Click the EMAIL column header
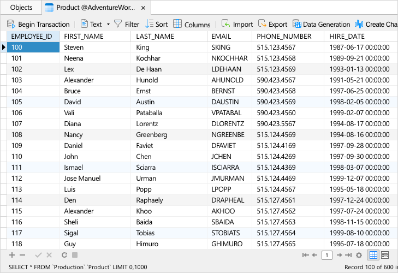The width and height of the screenshot is (398, 273). click(x=229, y=37)
